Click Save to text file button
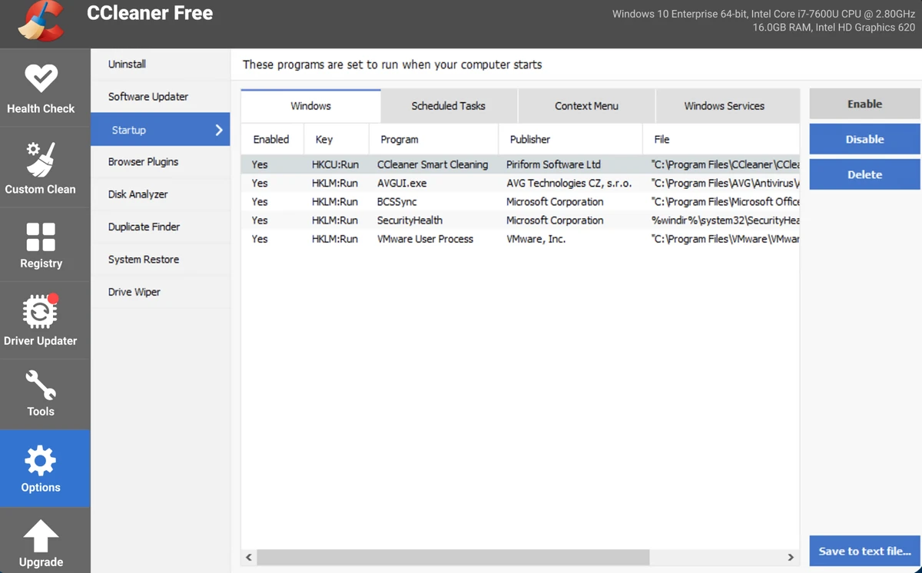The width and height of the screenshot is (922, 573). (x=864, y=551)
